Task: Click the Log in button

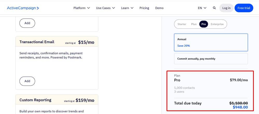Action: (x=226, y=8)
